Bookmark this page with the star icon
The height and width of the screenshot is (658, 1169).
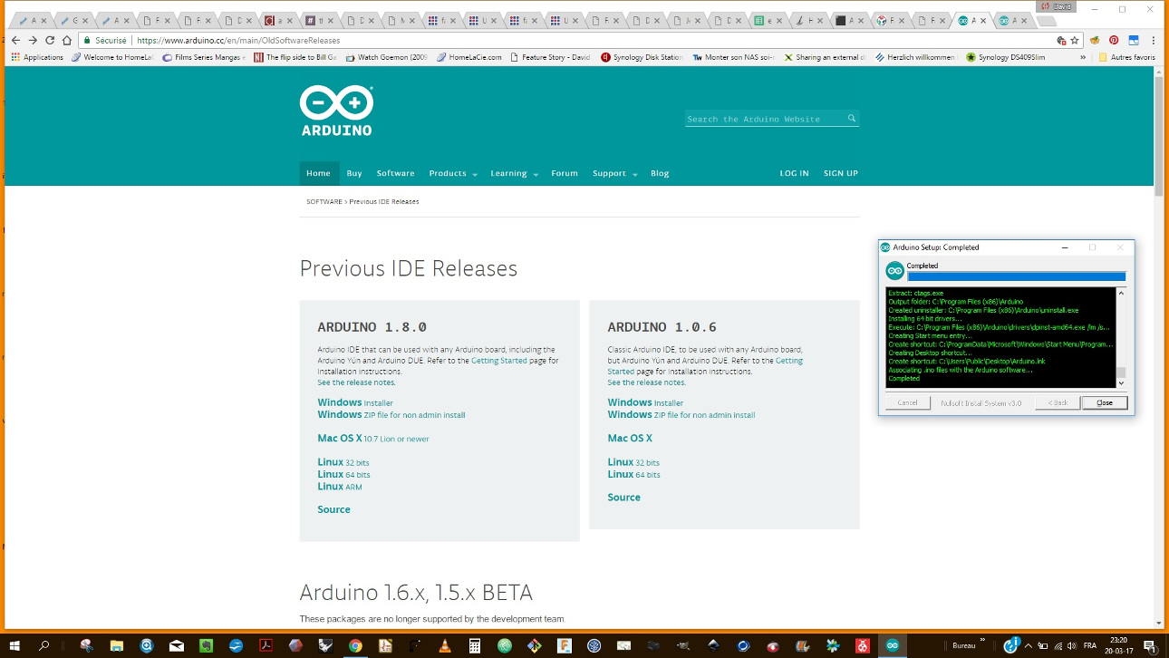pos(1075,40)
